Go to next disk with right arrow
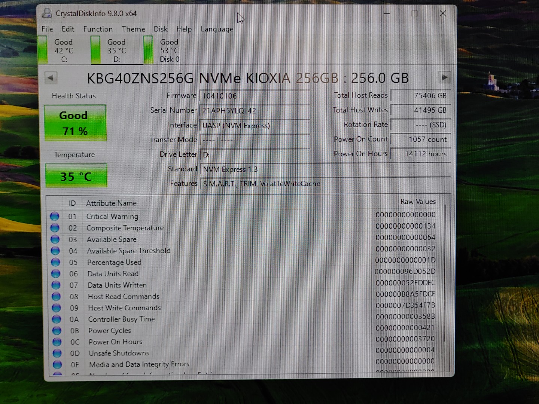The image size is (539, 404). coord(444,77)
